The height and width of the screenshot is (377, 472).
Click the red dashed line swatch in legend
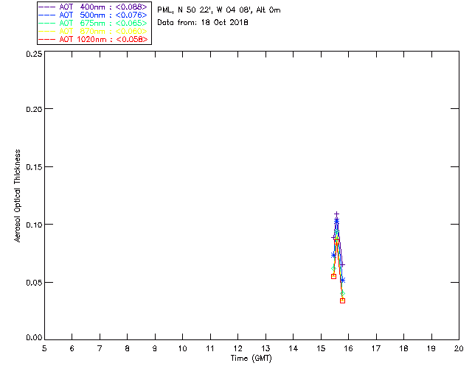(x=47, y=39)
